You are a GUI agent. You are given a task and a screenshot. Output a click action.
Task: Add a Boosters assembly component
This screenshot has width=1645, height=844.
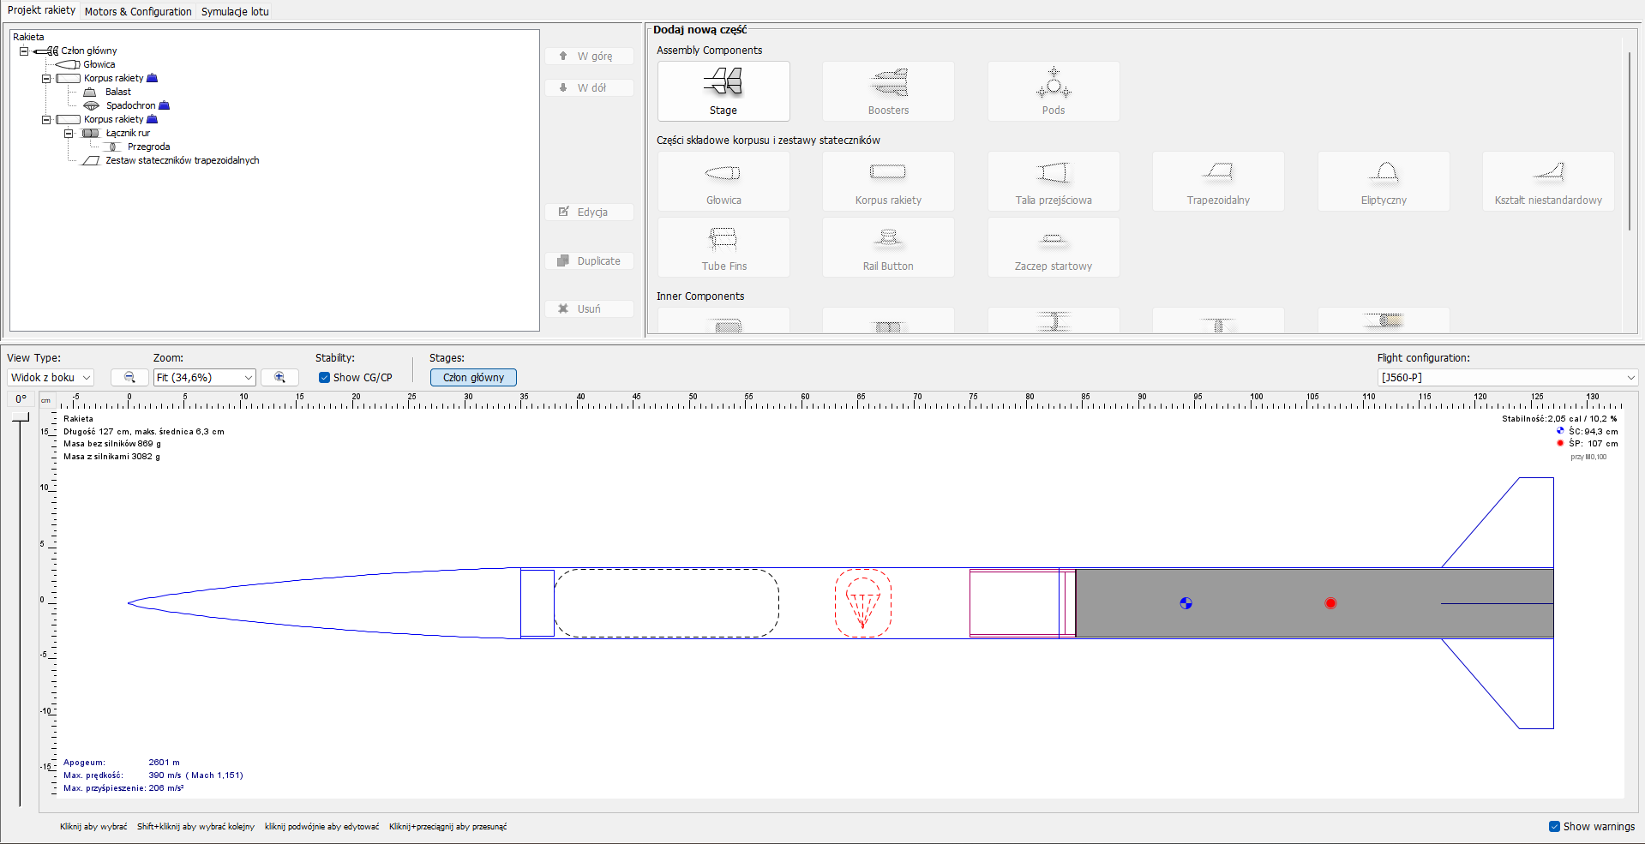pyautogui.click(x=888, y=91)
